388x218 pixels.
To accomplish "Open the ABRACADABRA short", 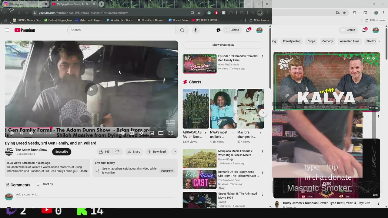I will [x=196, y=109].
